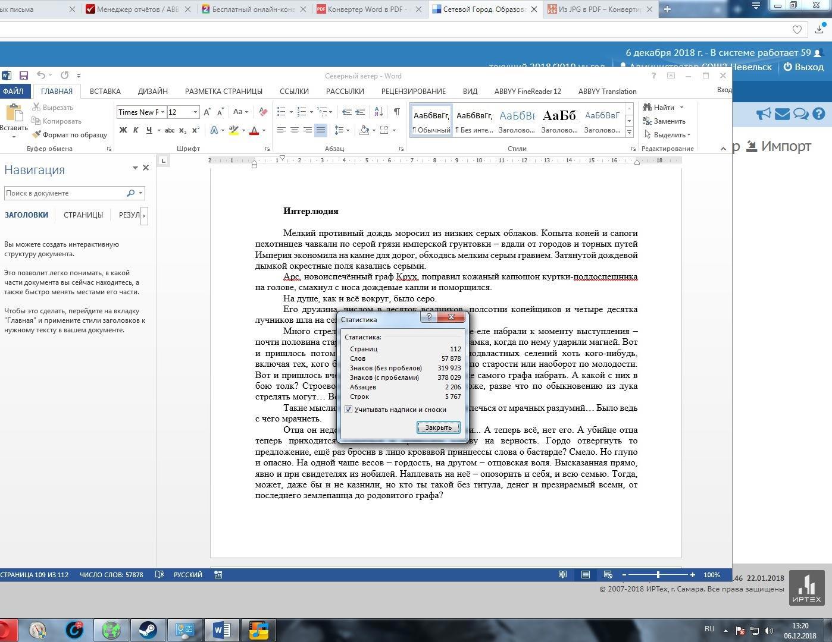Apply strikethrough formatting to text
Screen dimensions: 832x642
[x=170, y=130]
